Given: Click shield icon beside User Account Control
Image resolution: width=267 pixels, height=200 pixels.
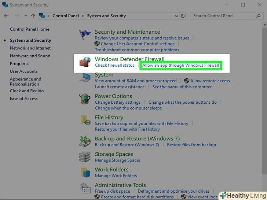Looking at the screenshot, I should click(97, 44).
